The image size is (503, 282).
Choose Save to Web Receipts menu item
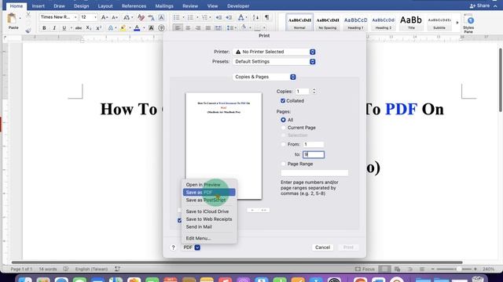tap(209, 219)
